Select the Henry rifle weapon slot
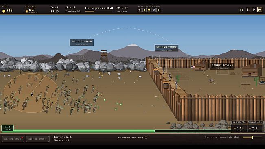This screenshot has height=149, width=265. pos(255,129)
